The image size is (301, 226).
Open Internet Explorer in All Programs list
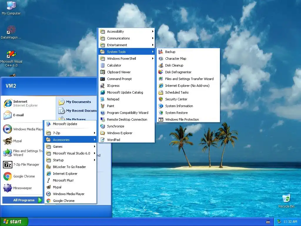pyautogui.click(x=71, y=174)
